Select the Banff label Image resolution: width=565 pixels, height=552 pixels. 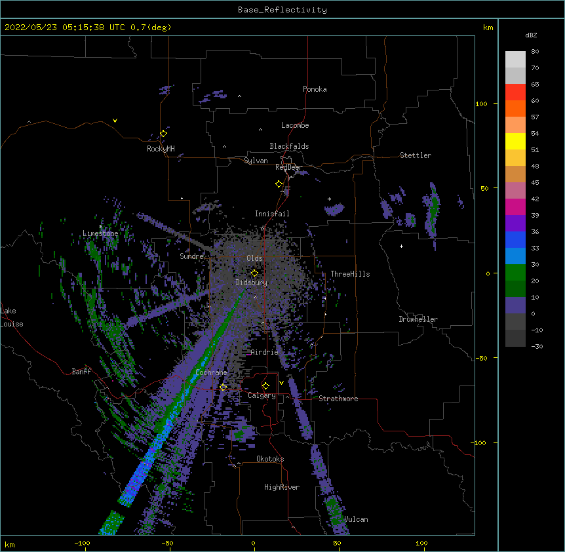coord(81,372)
